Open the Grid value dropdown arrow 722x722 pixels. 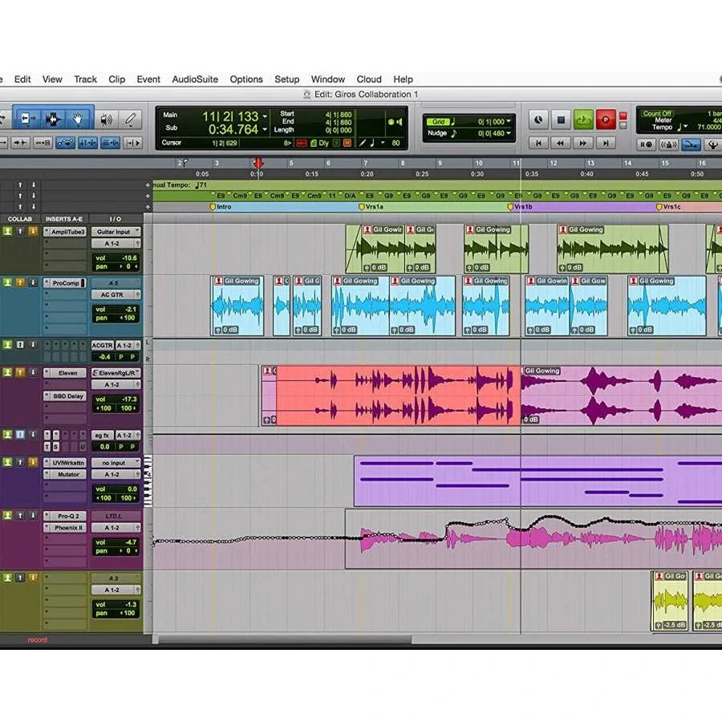tap(509, 122)
